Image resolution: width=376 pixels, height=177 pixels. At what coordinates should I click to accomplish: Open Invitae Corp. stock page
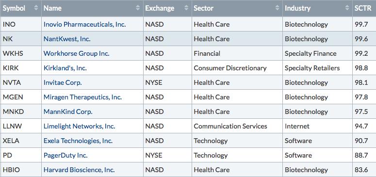click(x=63, y=82)
